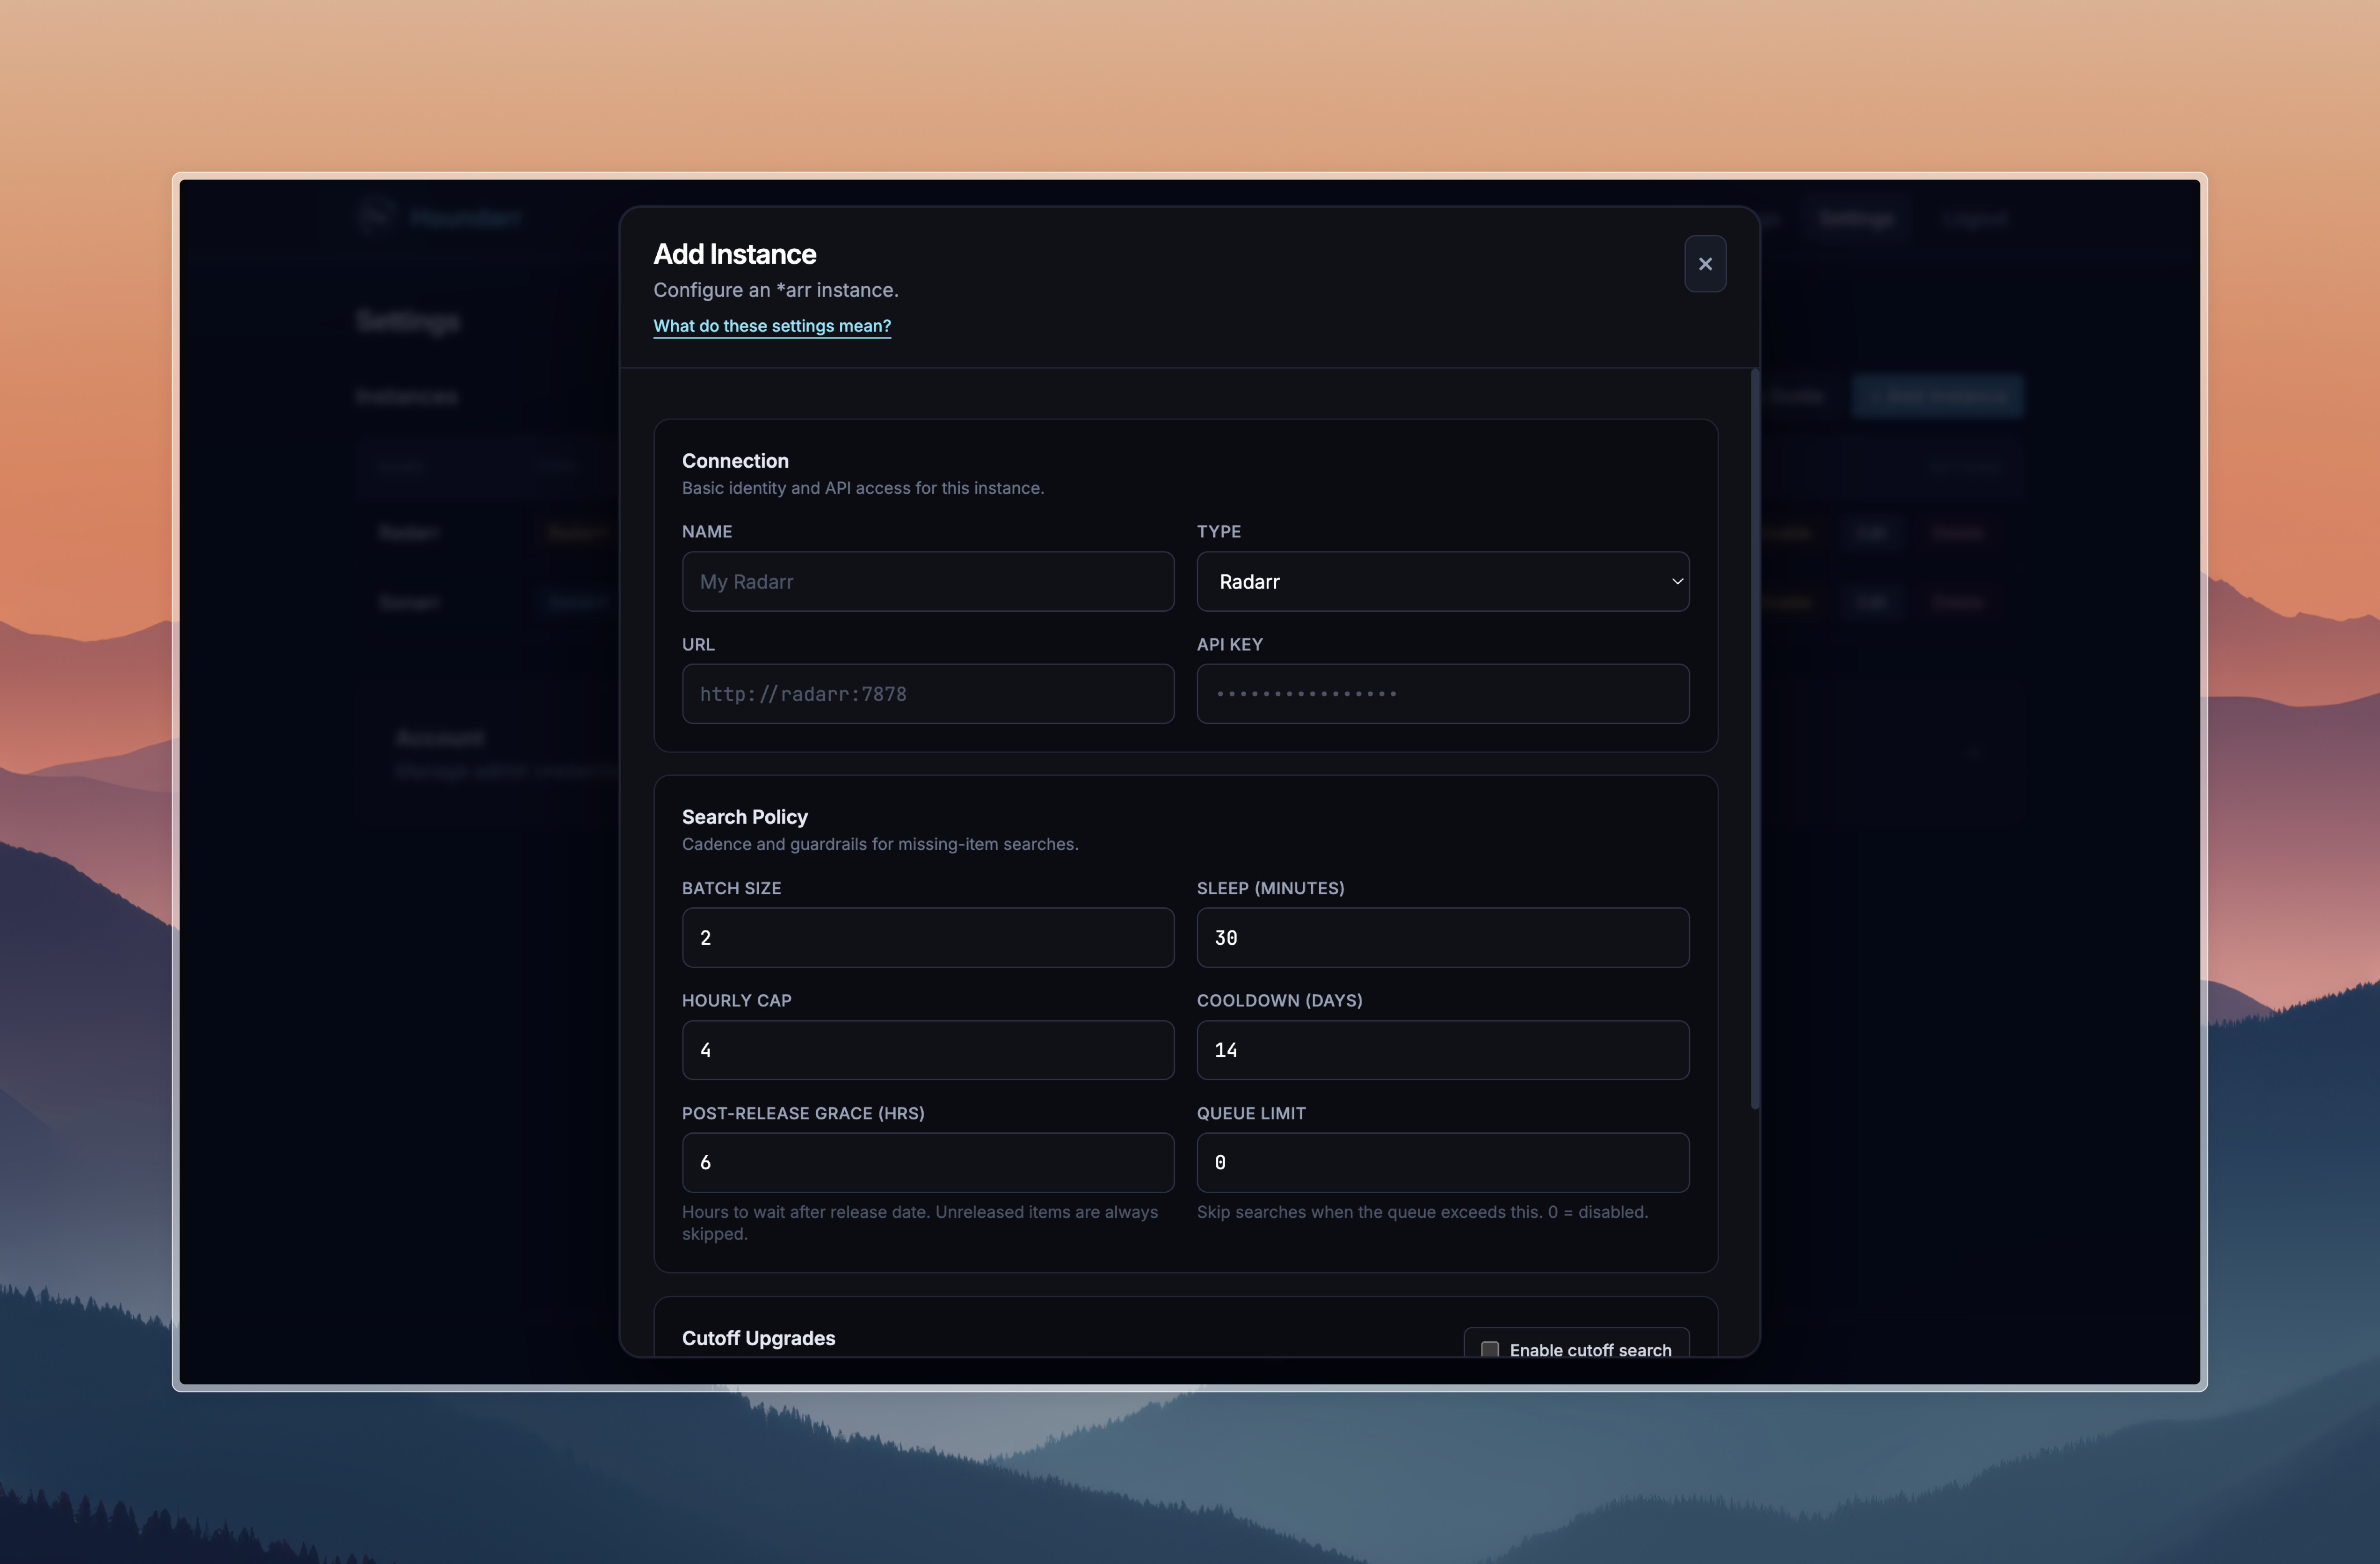Open 'What do these settings mean?' link
Image resolution: width=2380 pixels, height=1564 pixels.
tap(771, 326)
